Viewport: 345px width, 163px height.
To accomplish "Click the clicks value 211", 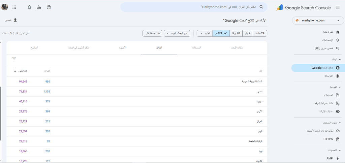I will coord(48,121).
